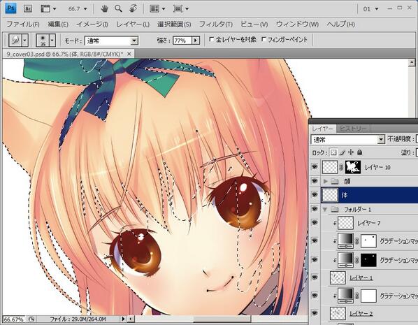Click the mask link icon on レイヤー 10

(342, 168)
